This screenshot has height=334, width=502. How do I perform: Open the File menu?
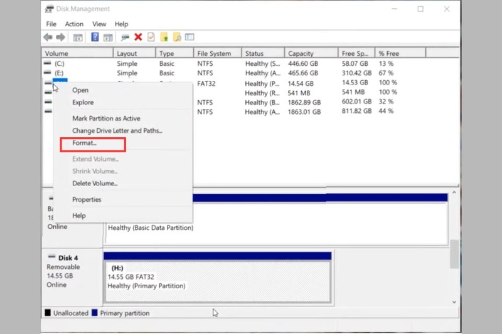pyautogui.click(x=51, y=24)
